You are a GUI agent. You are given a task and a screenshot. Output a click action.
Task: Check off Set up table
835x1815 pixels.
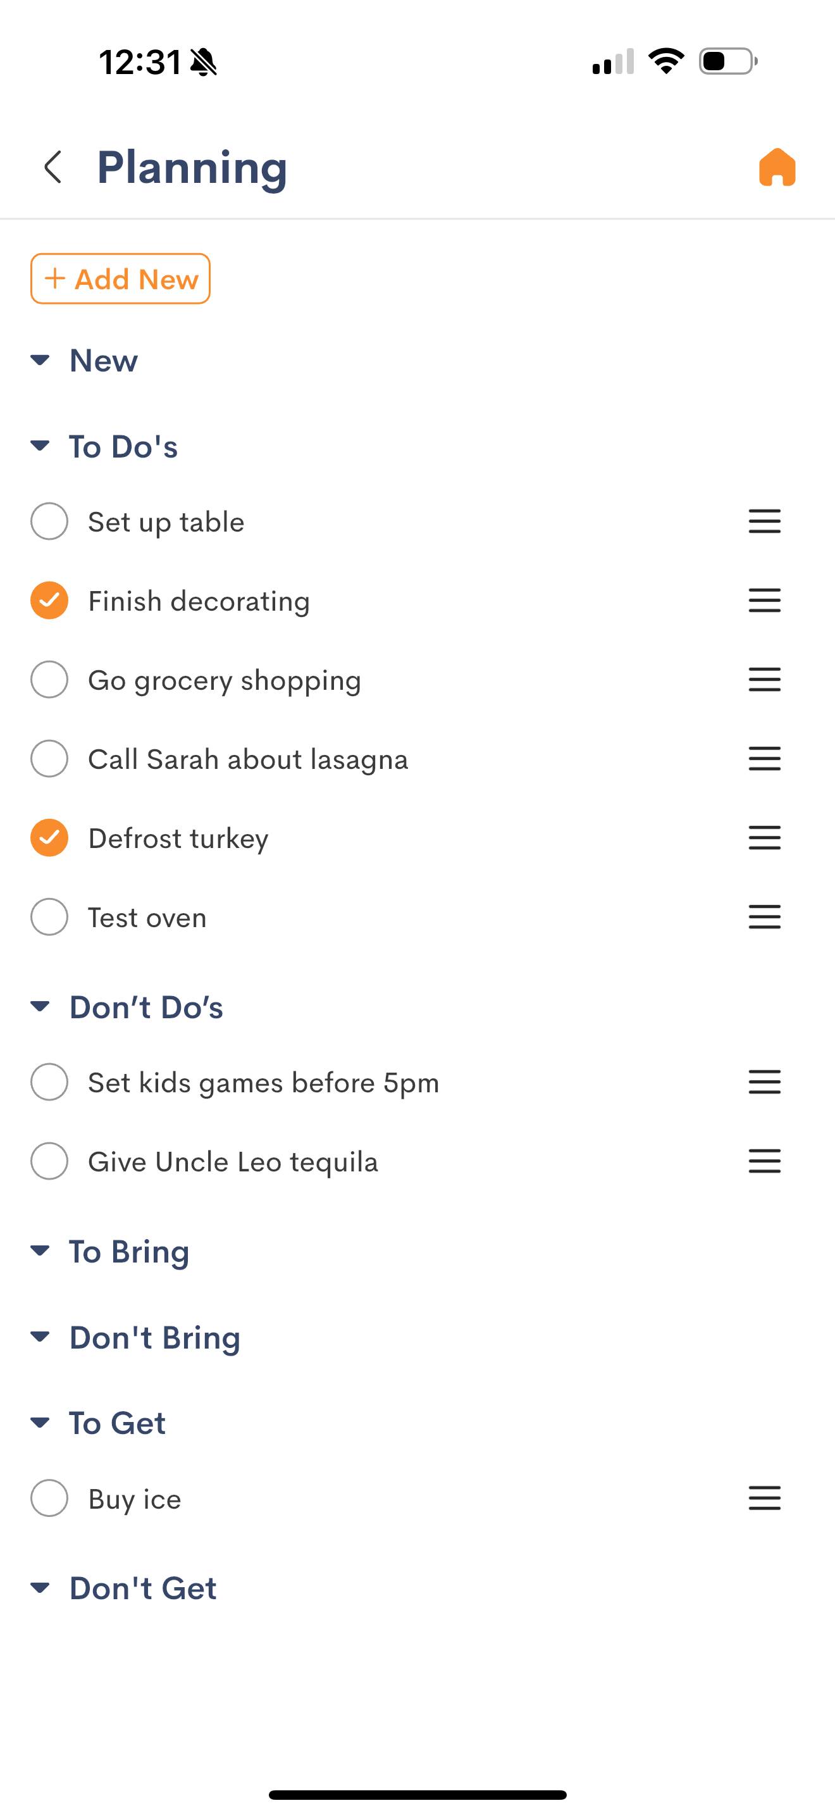click(49, 521)
